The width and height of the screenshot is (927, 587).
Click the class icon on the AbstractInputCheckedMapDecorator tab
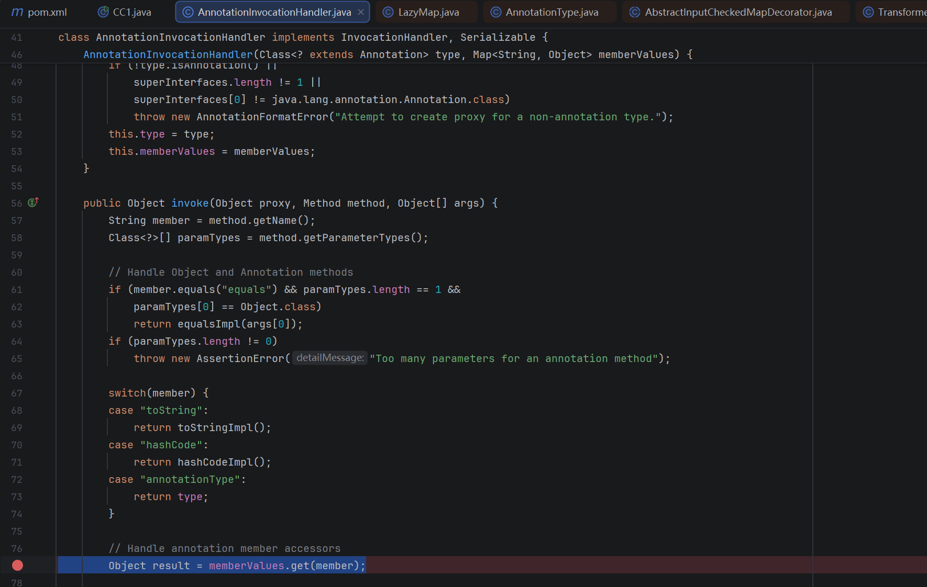click(x=635, y=12)
